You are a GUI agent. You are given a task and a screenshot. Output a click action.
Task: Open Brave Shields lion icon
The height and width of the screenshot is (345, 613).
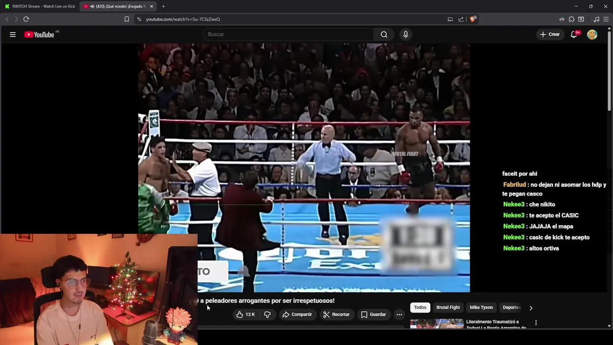tap(473, 19)
